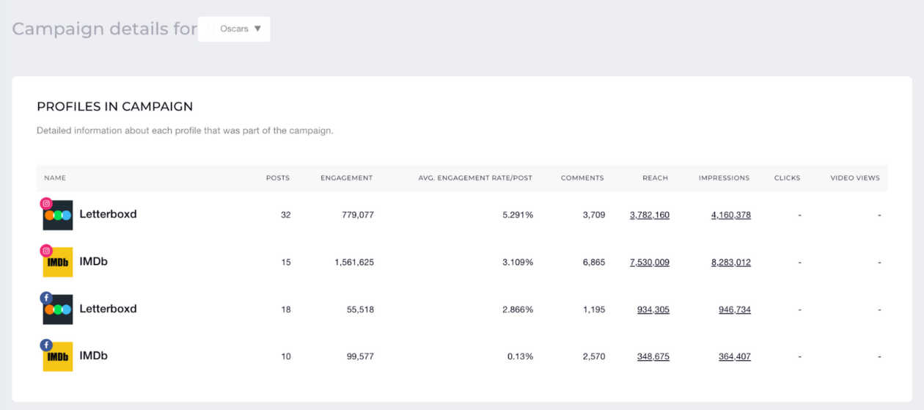Select posts count 10
This screenshot has height=410, width=924.
(285, 356)
